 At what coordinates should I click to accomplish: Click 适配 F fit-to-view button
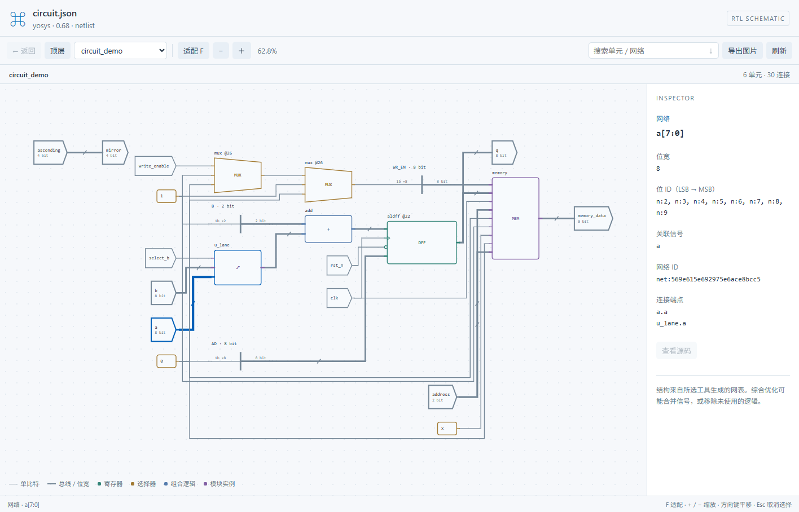194,51
